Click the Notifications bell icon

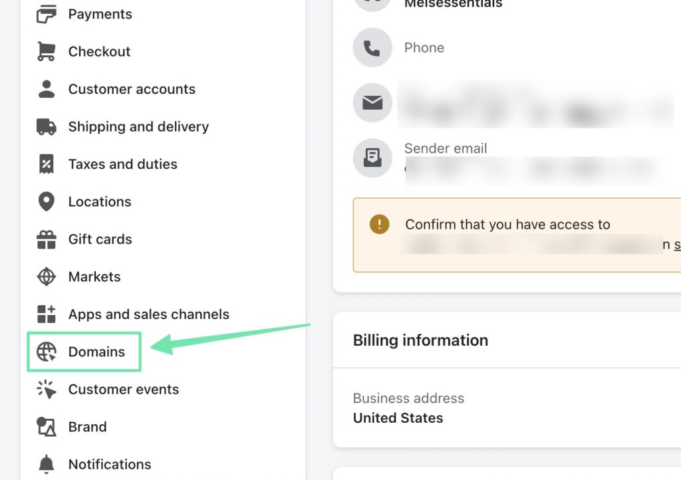coord(46,463)
